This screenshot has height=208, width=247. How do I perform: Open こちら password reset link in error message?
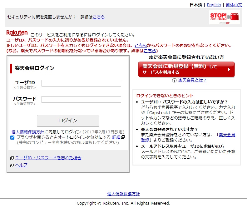141,45
